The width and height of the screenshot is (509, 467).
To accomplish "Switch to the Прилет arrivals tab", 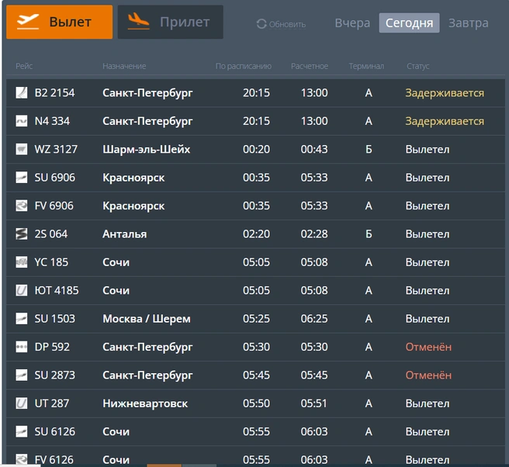I will click(x=171, y=22).
